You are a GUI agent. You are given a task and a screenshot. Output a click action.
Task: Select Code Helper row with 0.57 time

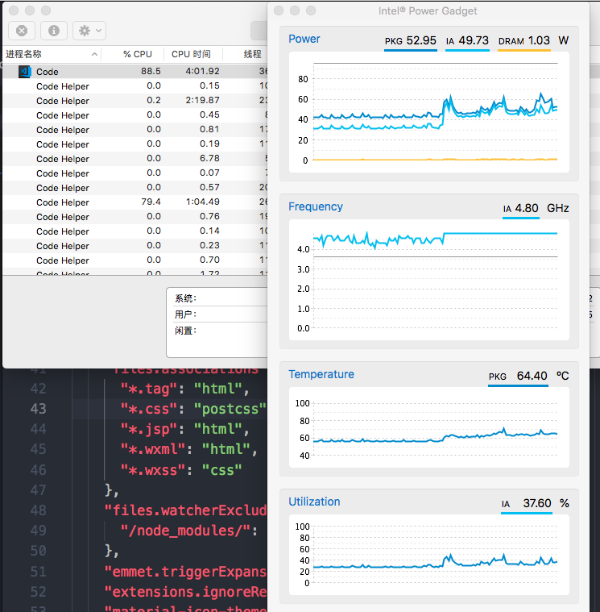point(134,188)
